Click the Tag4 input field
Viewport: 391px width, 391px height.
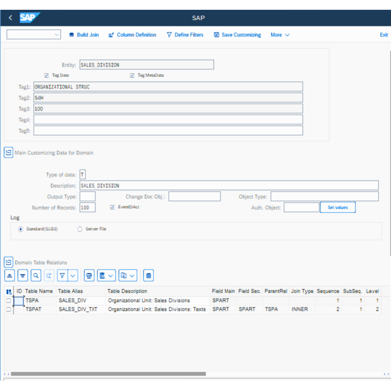point(168,120)
